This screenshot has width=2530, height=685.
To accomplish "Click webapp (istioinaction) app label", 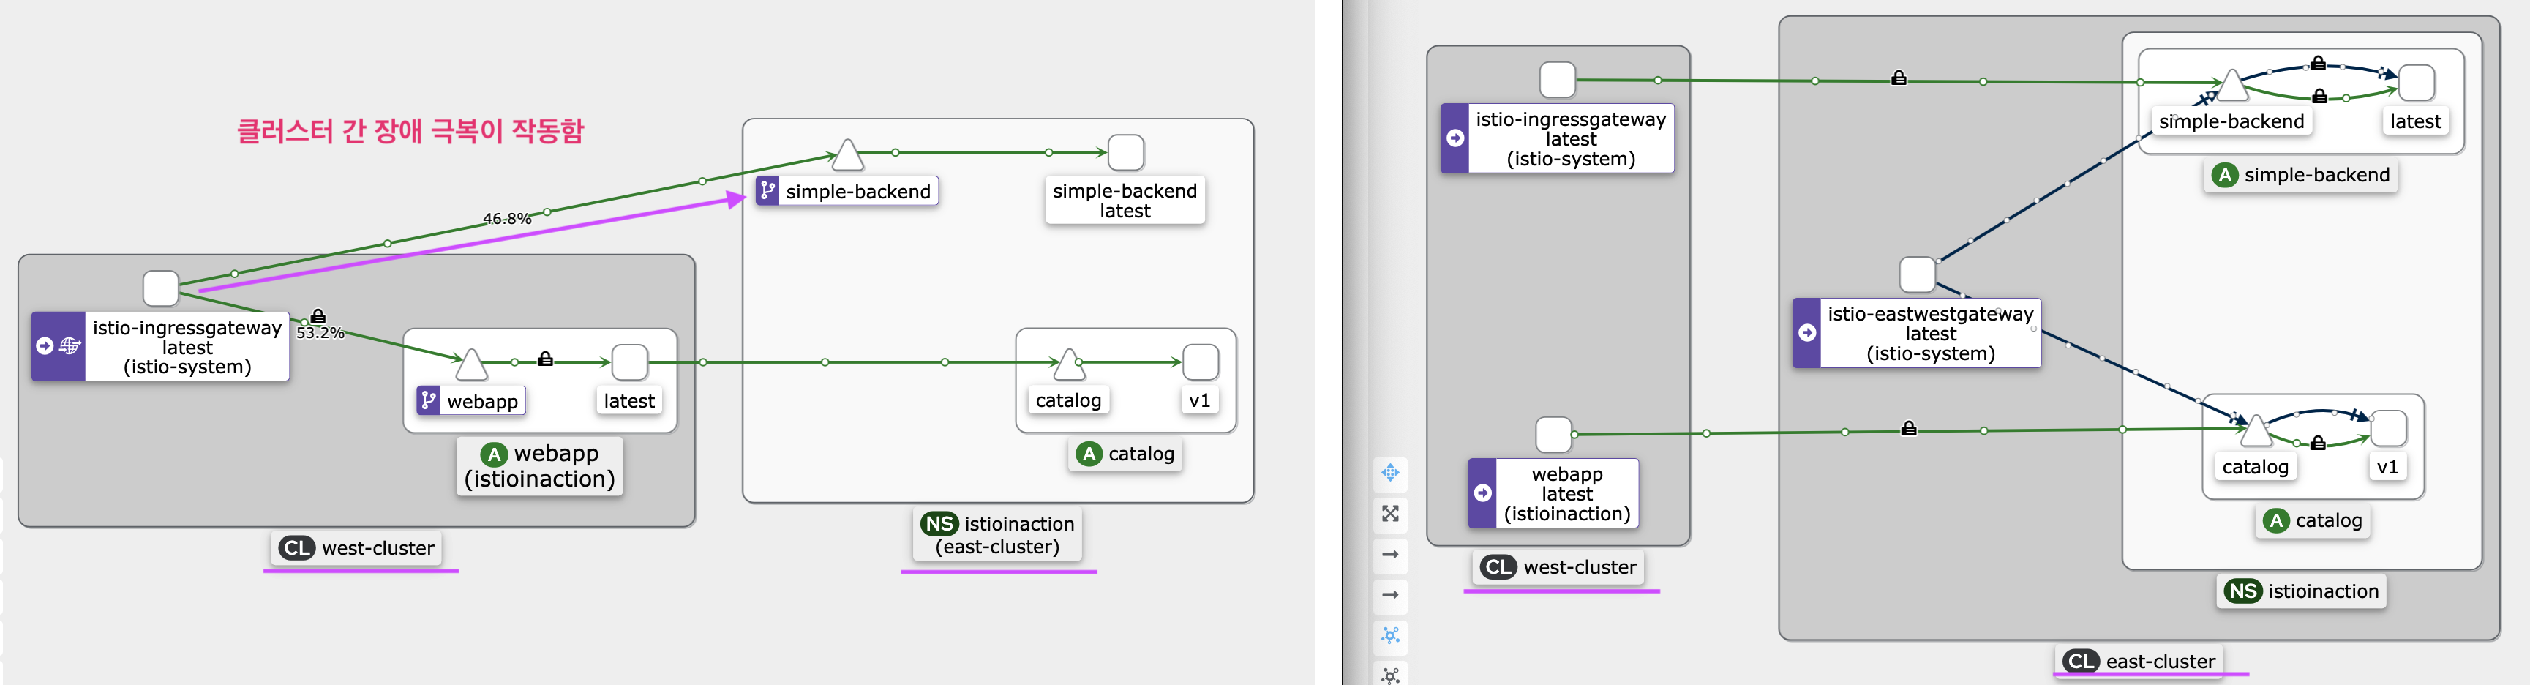I will pos(539,466).
